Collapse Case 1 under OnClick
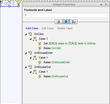Viewport: 110px width, 104px height. point(30,39)
